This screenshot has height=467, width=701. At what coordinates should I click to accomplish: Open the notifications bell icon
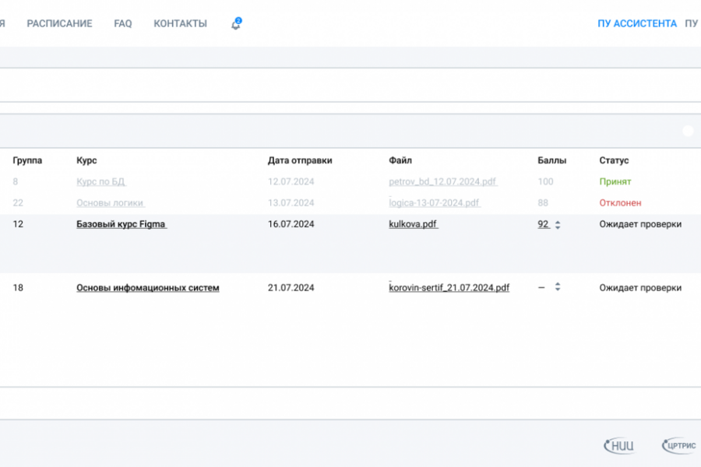[x=235, y=23]
